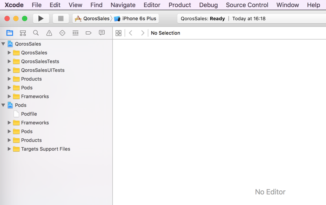Open the Edit menu
326x205 pixels.
[55, 5]
